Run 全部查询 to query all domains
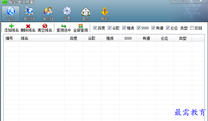This screenshot has height=121, width=208. pyautogui.click(x=80, y=28)
